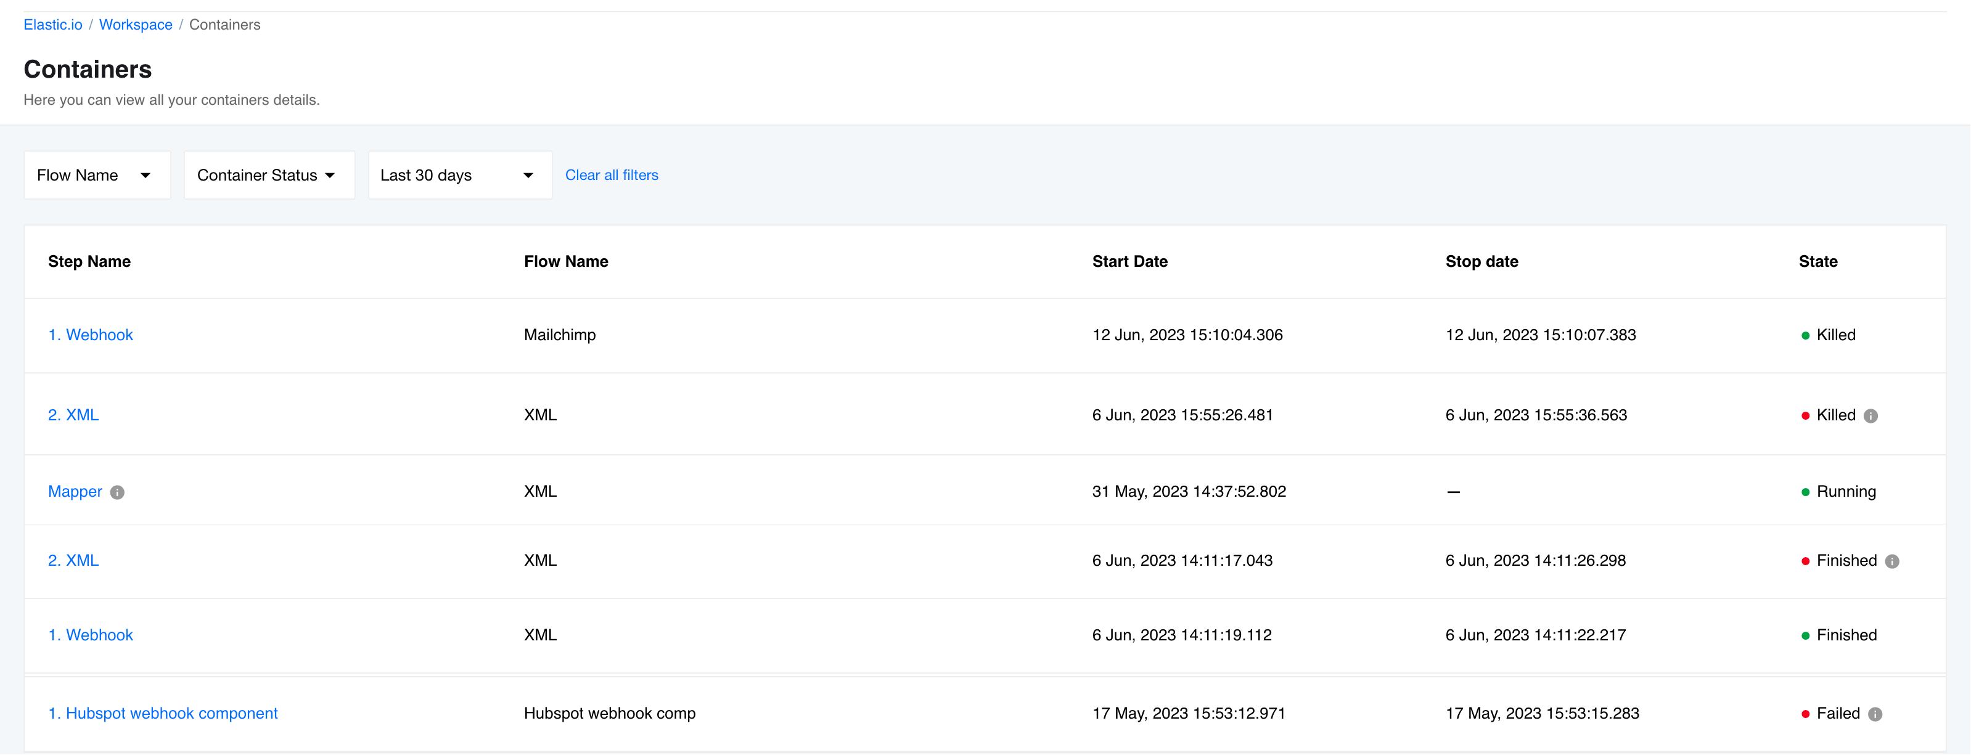Viewport: 1971px width, 755px height.
Task: Open the Container Status filter dropdown
Action: (269, 175)
